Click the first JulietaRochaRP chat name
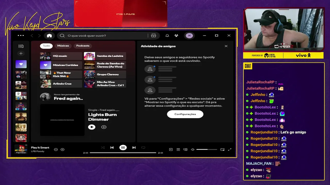The width and height of the screenshot is (330, 185). (x=260, y=82)
